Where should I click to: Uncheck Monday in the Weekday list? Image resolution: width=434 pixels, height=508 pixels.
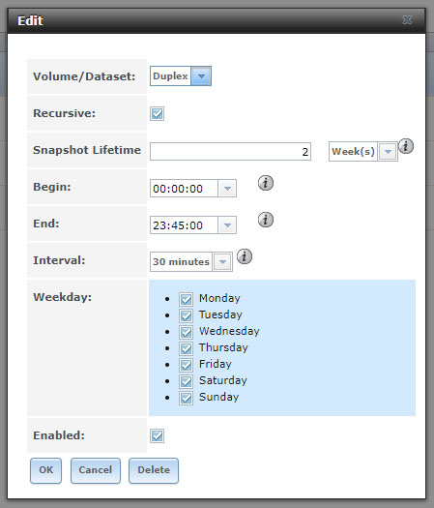pos(187,299)
